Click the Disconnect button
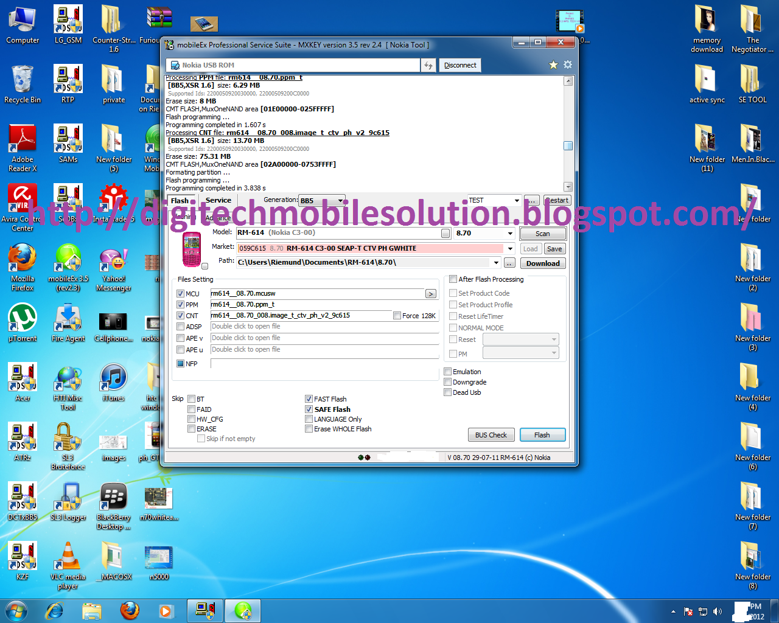This screenshot has height=623, width=779. coord(460,65)
